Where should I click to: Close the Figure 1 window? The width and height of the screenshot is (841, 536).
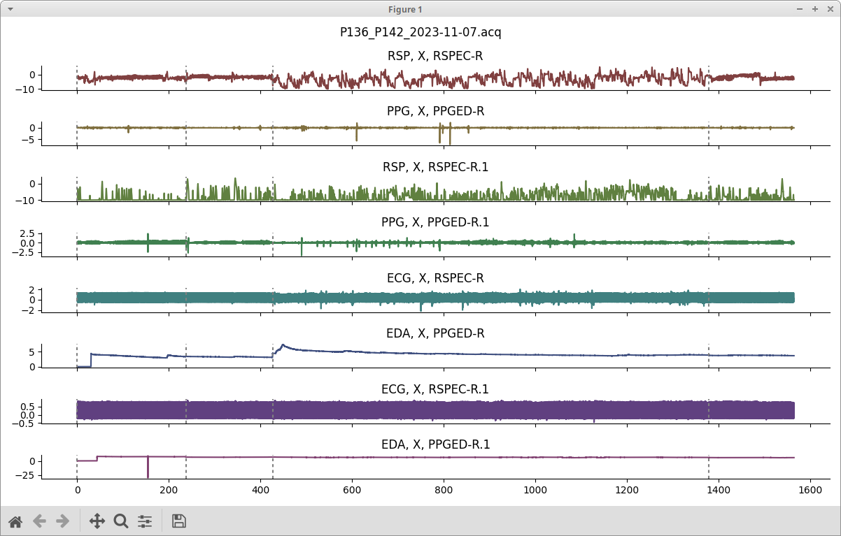830,9
